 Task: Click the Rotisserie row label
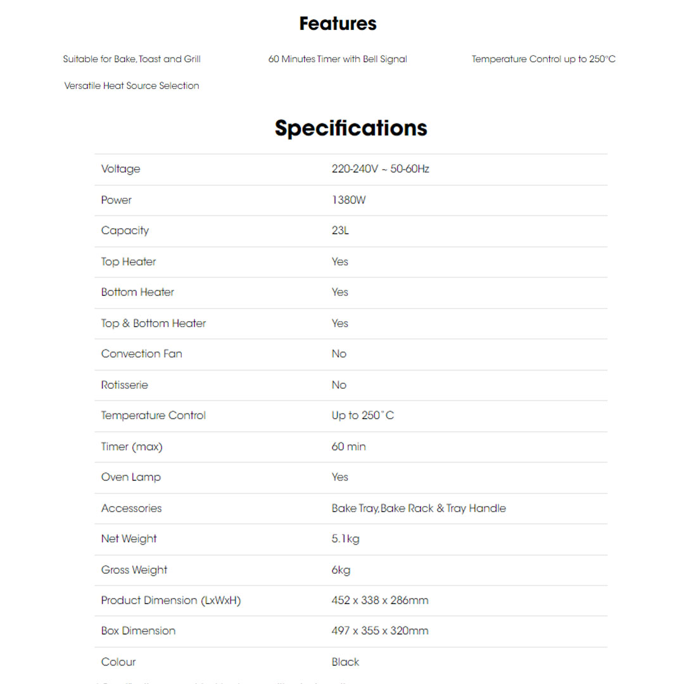click(x=125, y=385)
